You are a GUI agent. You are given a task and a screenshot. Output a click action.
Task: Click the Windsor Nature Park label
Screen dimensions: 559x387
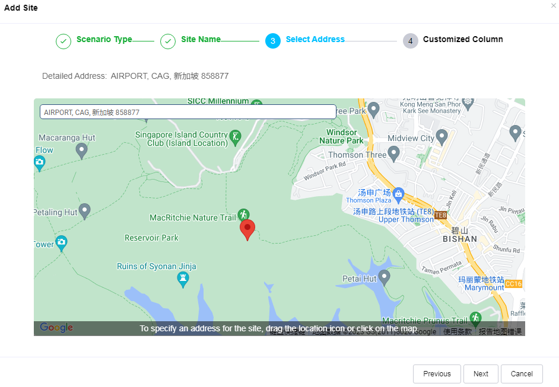coord(341,136)
